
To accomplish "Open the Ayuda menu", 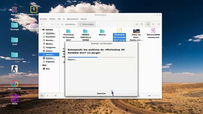I will click(x=84, y=19).
